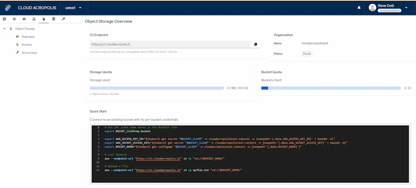Open the Access Keys page
The height and width of the screenshot is (188, 416).
tap(30, 52)
